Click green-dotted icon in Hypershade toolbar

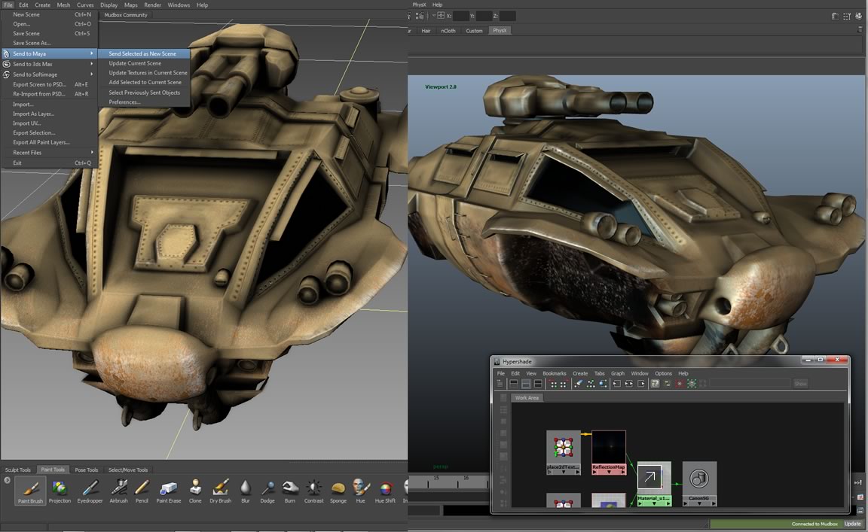(x=692, y=383)
